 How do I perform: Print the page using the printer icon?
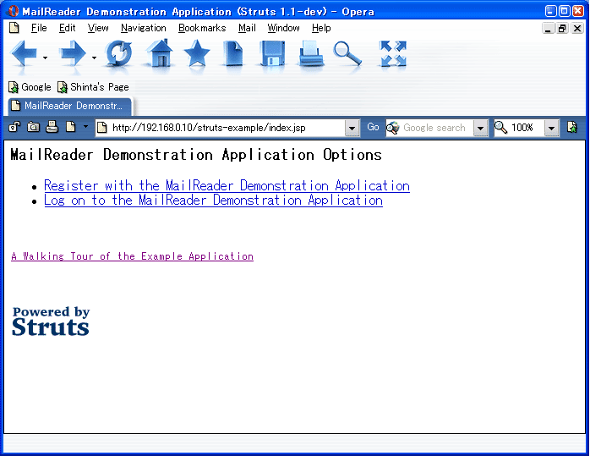coord(311,54)
